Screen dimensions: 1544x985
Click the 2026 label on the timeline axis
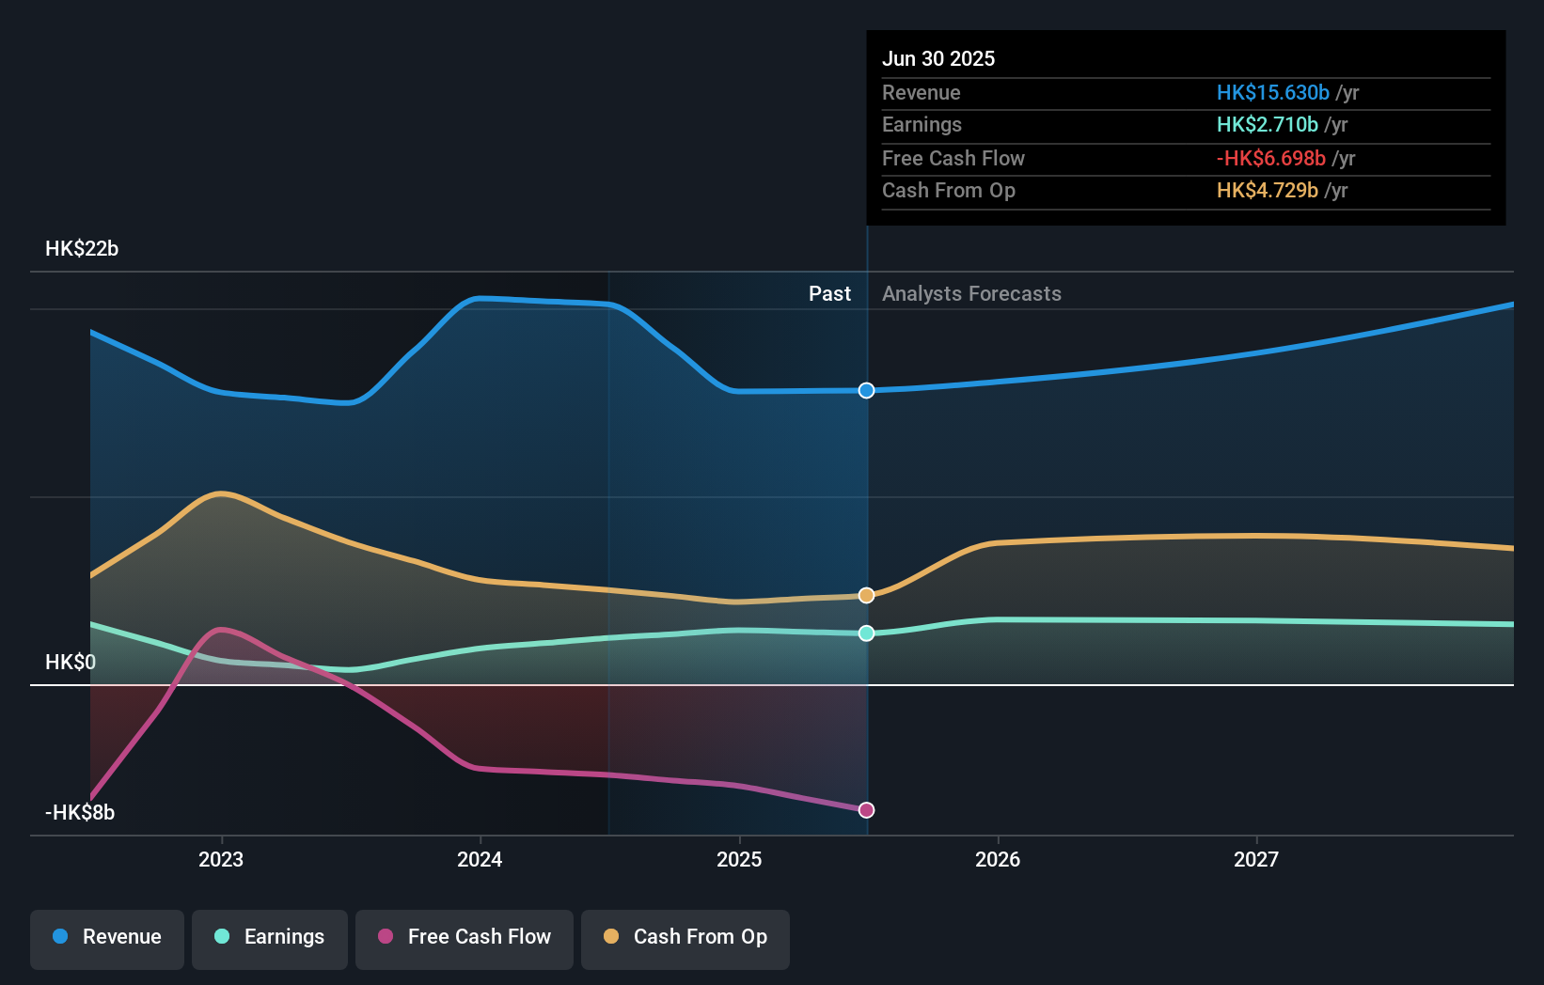point(1000,858)
